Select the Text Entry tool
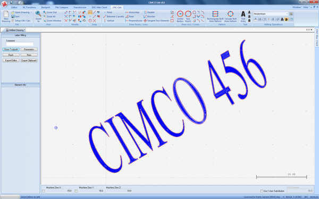319x199 pixels. (243, 16)
